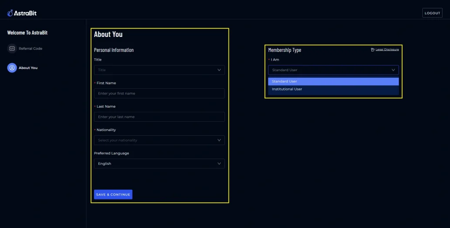Click the Welcome To AstraBit heading
This screenshot has height=228, width=450.
tap(27, 33)
